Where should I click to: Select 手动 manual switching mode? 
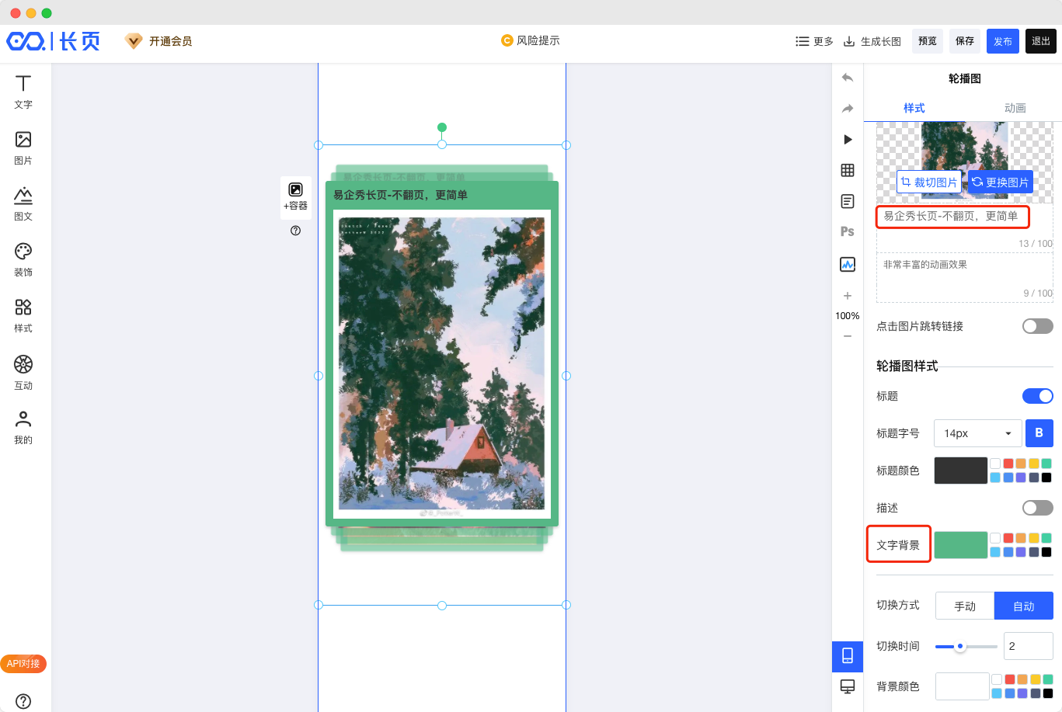tap(965, 606)
